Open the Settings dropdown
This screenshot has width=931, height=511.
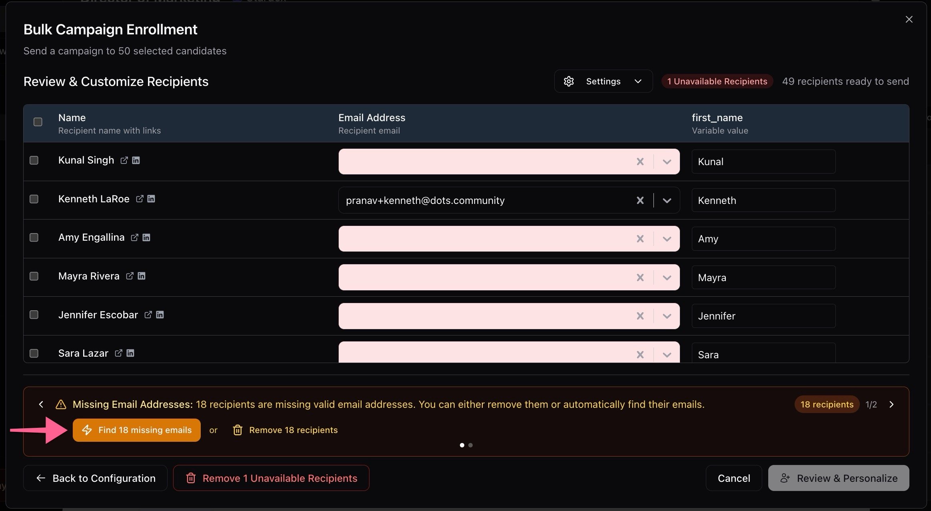point(603,81)
